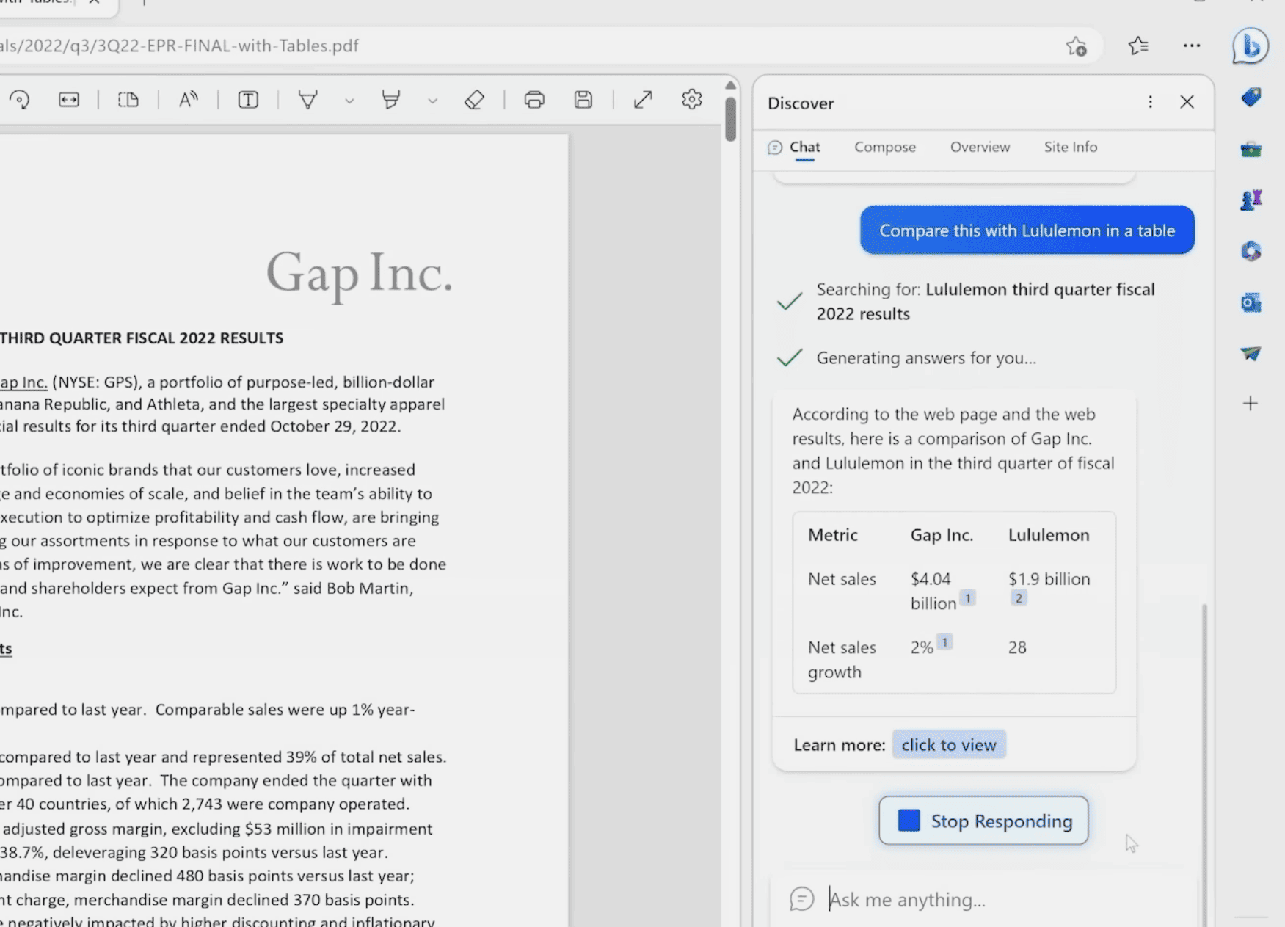Click the Rotate icon in PDF toolbar

(20, 100)
